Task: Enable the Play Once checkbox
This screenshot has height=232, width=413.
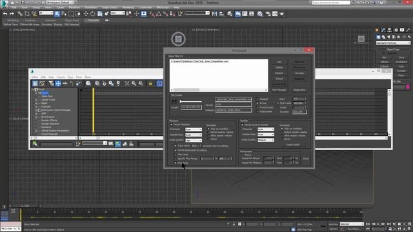Action: 176,155
